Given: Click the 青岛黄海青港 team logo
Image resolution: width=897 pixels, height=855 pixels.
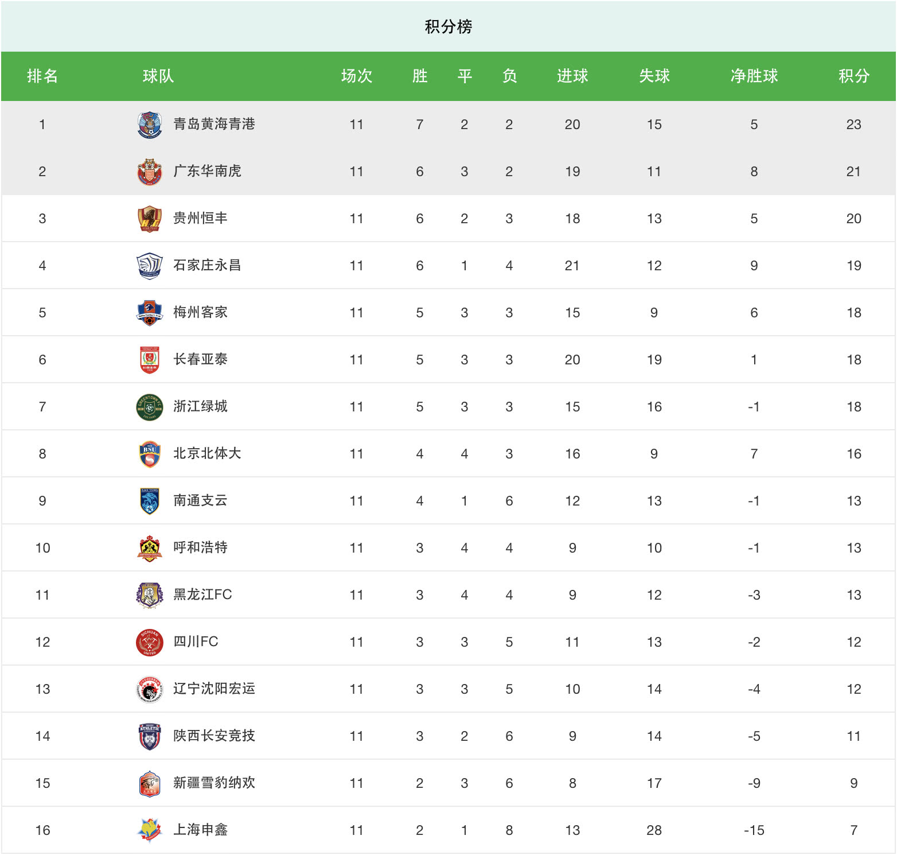Looking at the screenshot, I should coord(150,125).
